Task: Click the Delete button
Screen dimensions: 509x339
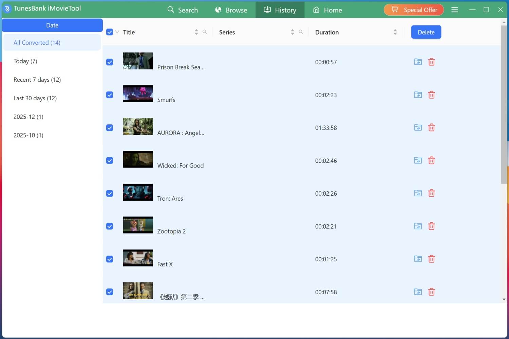Action: coord(426,32)
